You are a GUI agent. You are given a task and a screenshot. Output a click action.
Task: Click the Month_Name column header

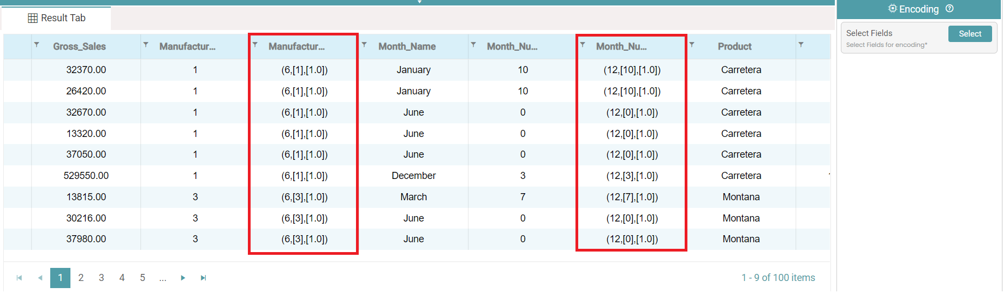point(407,47)
